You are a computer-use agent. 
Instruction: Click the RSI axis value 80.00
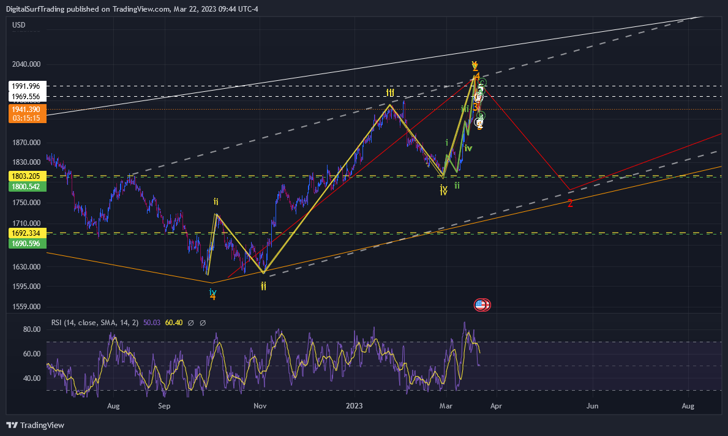pos(32,329)
